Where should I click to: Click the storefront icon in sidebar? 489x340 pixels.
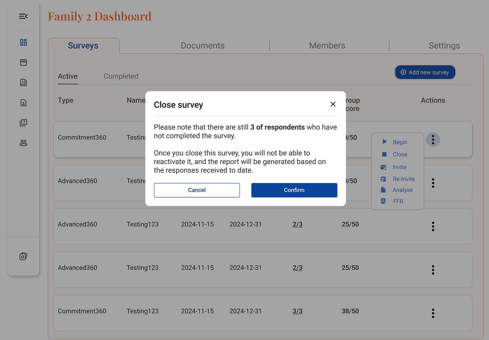pos(23,63)
